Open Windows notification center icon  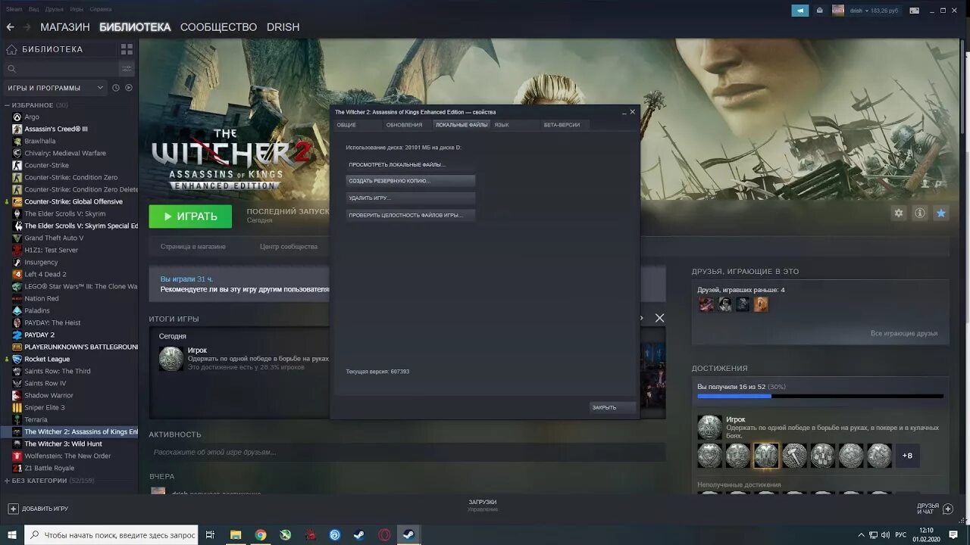pos(953,534)
